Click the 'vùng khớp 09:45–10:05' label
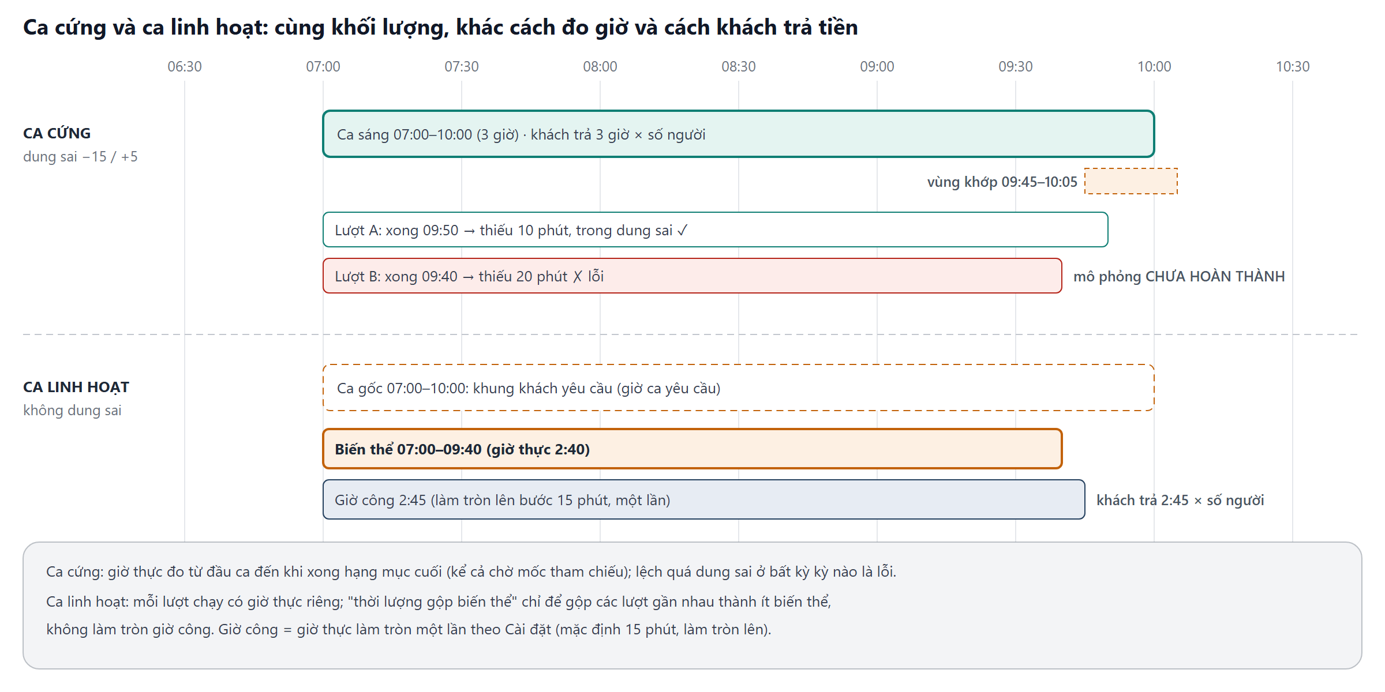 coord(1002,182)
